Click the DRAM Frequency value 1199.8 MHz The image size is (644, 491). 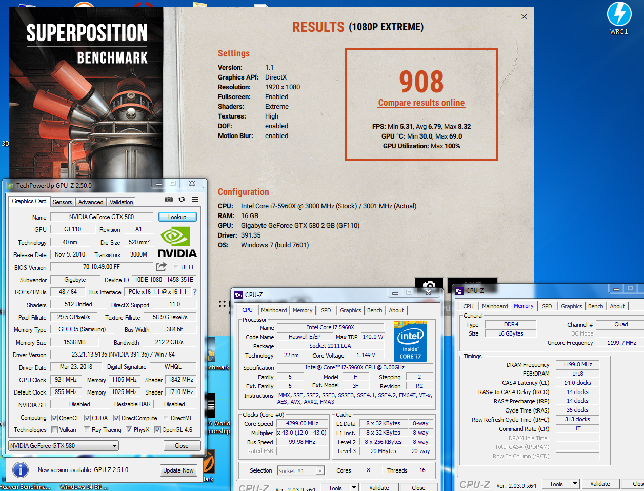click(x=577, y=365)
